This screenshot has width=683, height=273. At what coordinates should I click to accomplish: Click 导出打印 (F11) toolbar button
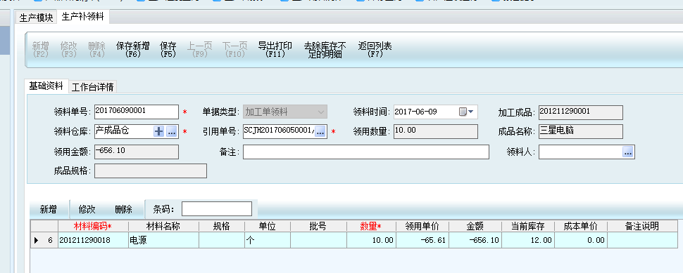pyautogui.click(x=275, y=50)
